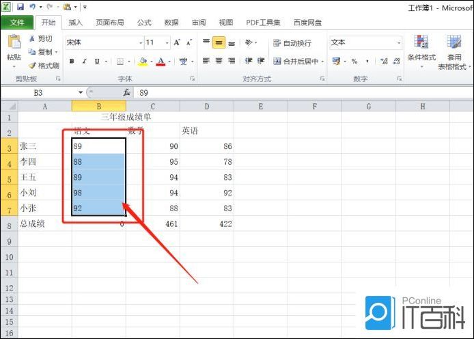Click the Select All corner button
474x339 pixels.
9,106
